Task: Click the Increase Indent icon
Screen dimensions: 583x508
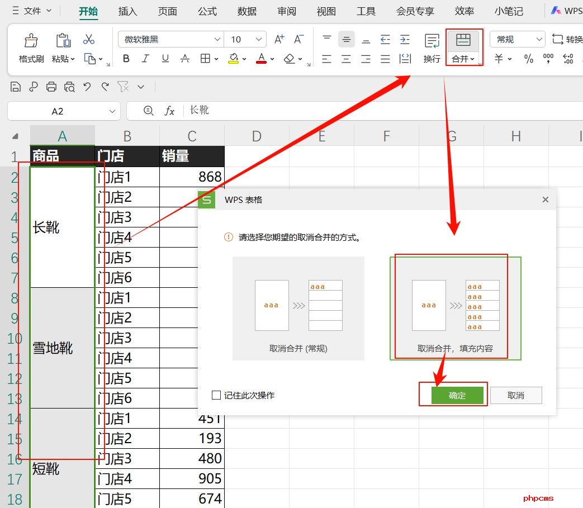Action: (x=405, y=39)
